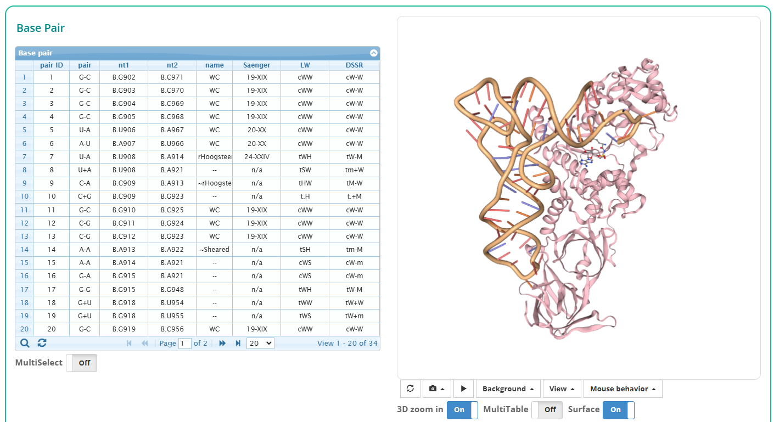Click the reload grid icon in table footer
This screenshot has height=422, width=774.
tap(42, 343)
